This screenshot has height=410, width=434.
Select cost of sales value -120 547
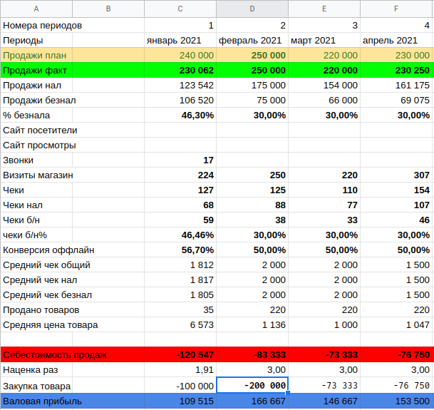pyautogui.click(x=180, y=354)
